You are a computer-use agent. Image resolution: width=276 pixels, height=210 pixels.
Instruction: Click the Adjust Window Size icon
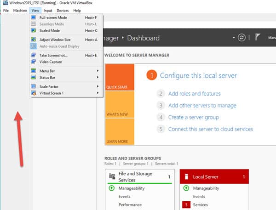pos(33,40)
